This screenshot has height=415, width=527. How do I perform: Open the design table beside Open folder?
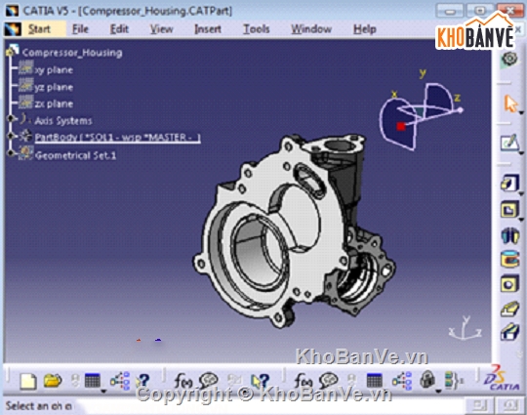click(x=92, y=381)
